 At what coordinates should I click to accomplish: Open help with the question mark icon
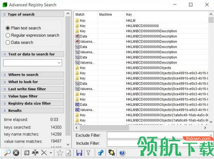point(122,153)
